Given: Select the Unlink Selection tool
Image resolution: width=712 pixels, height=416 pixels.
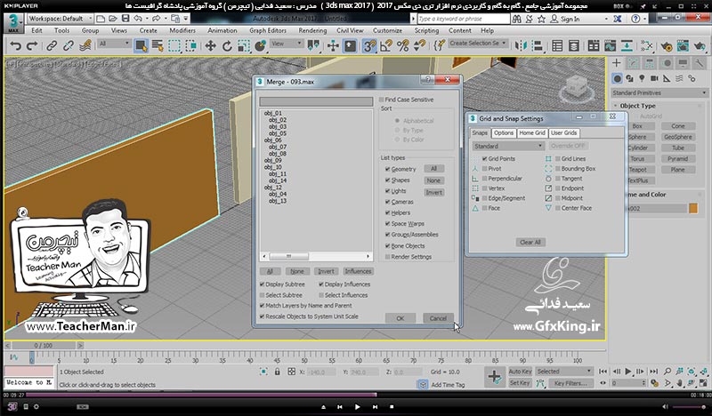Looking at the screenshot, I should point(69,46).
